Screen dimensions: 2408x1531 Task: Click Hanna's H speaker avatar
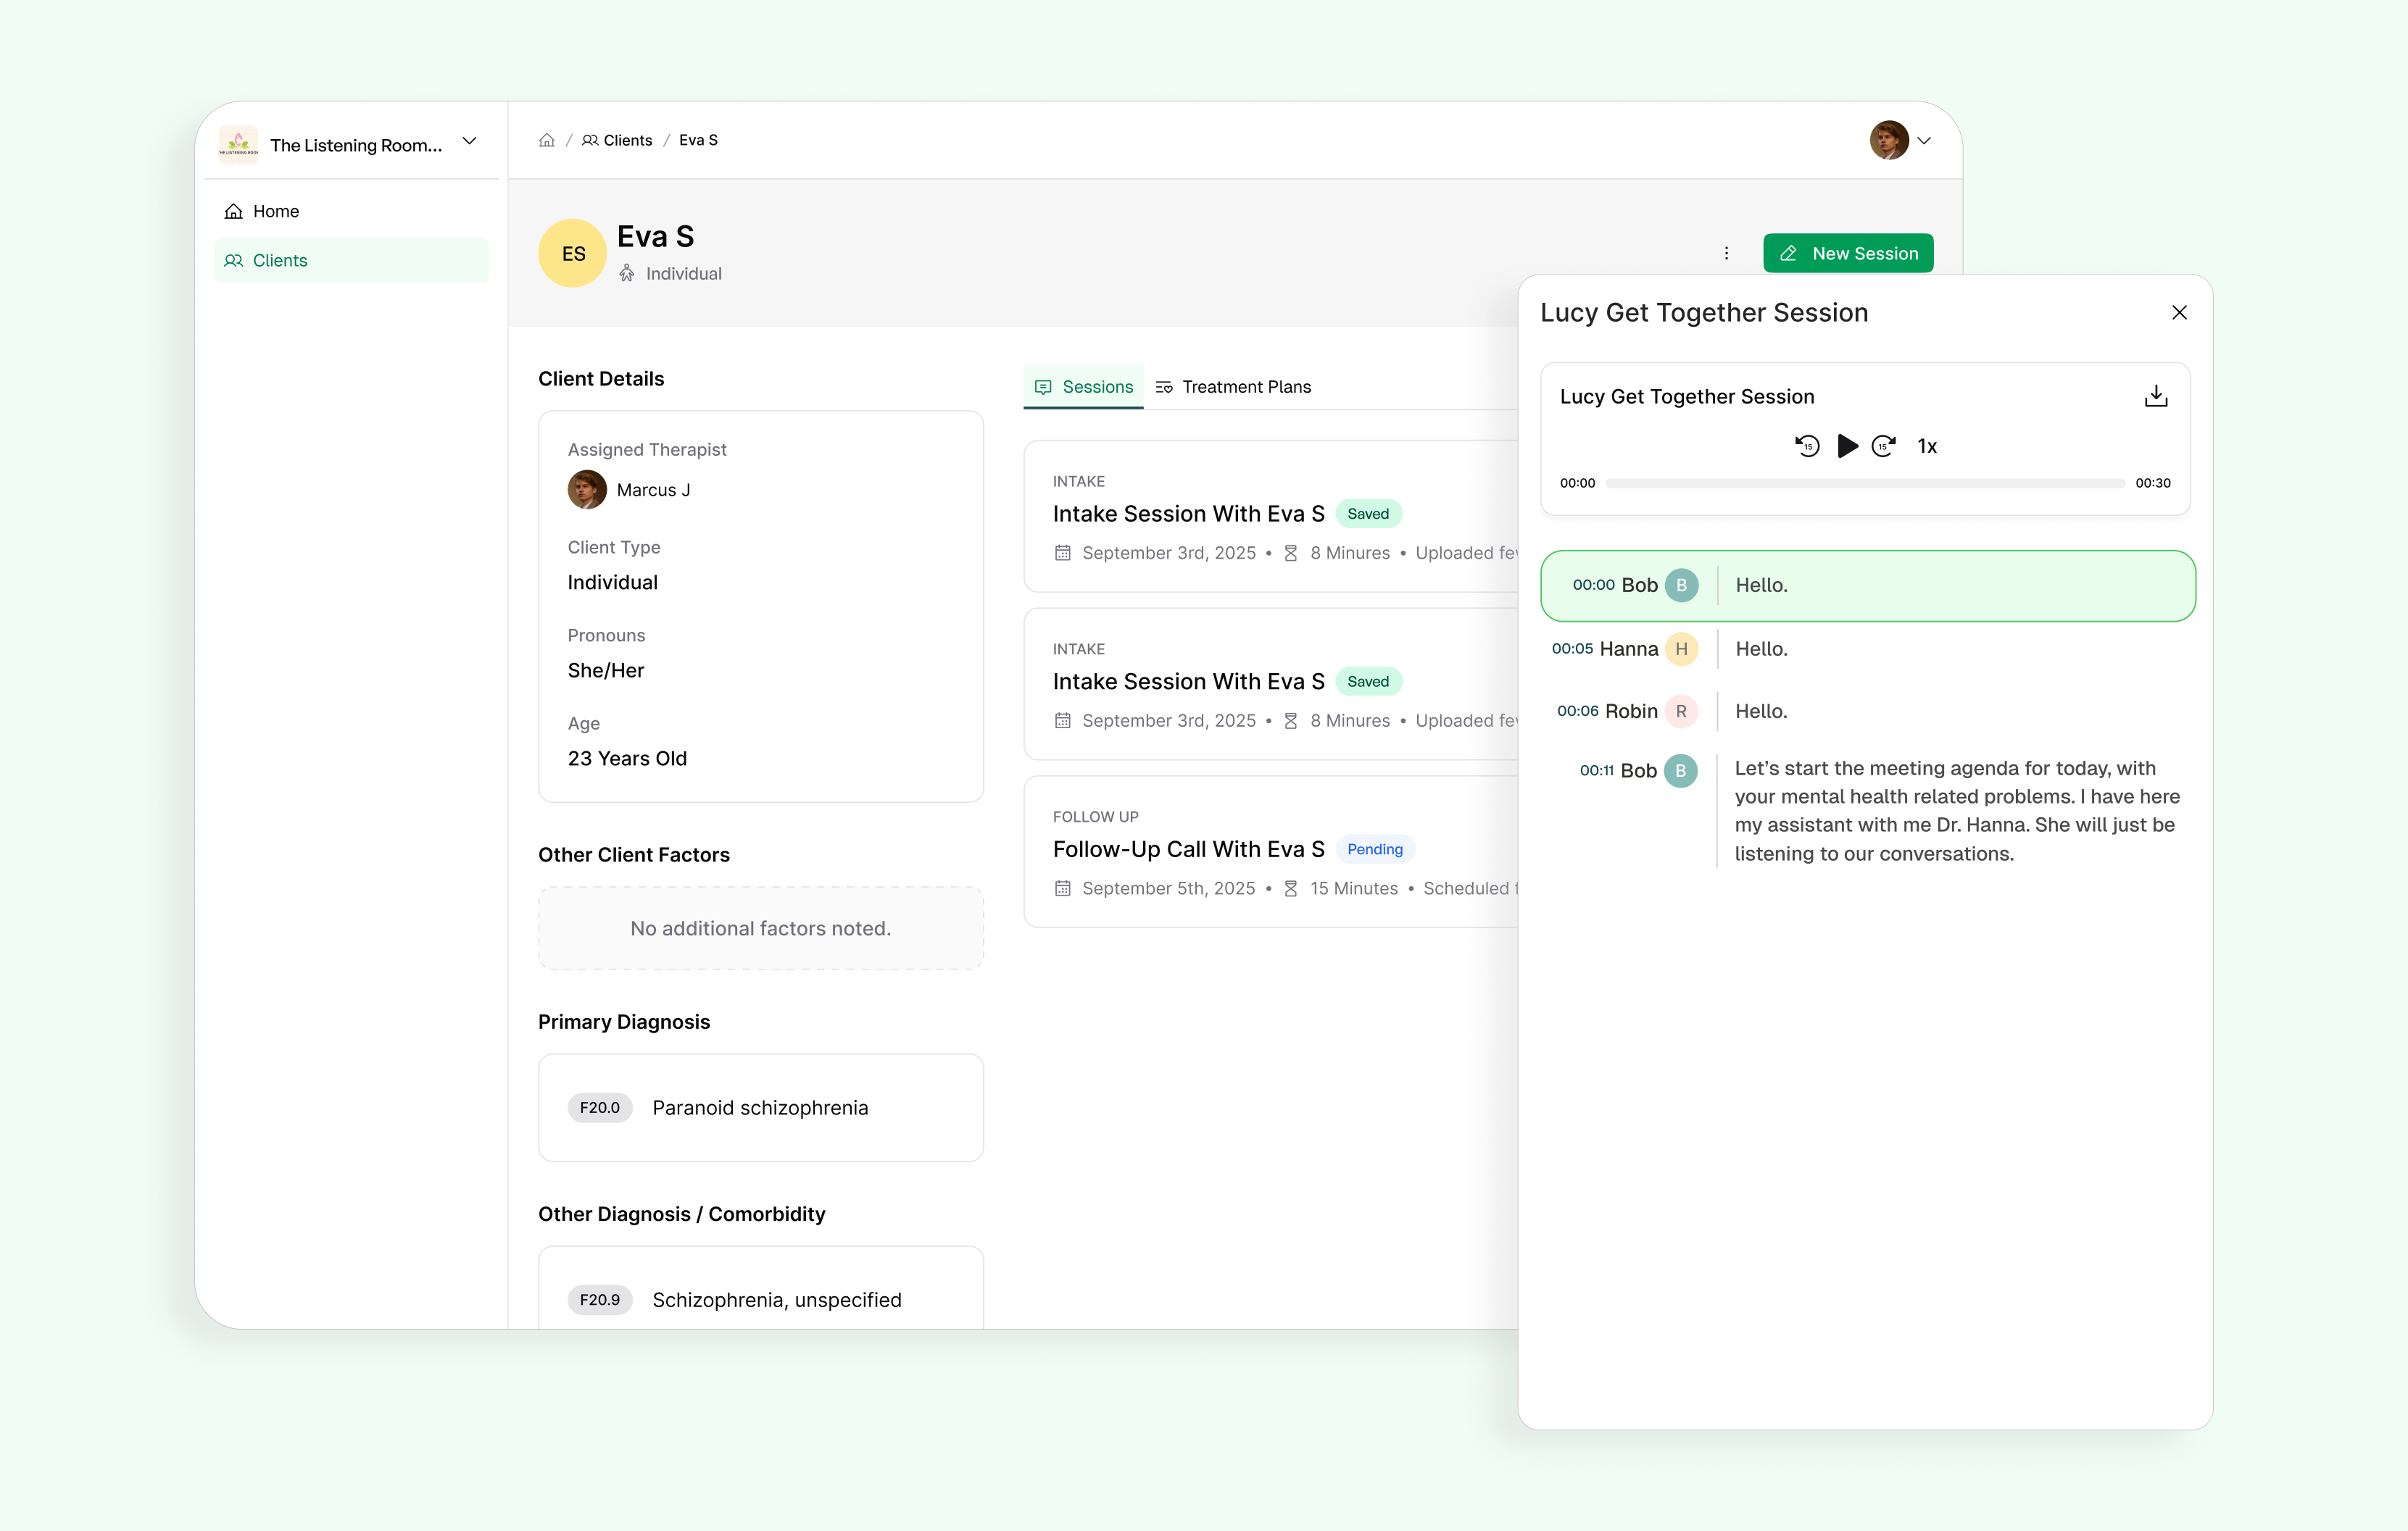pos(1681,648)
